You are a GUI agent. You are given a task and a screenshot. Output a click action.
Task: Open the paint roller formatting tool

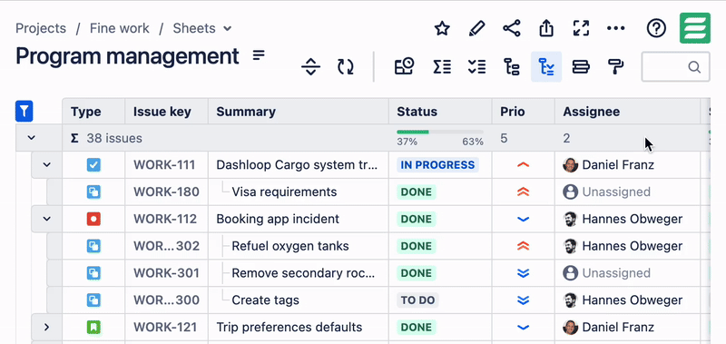pyautogui.click(x=615, y=66)
